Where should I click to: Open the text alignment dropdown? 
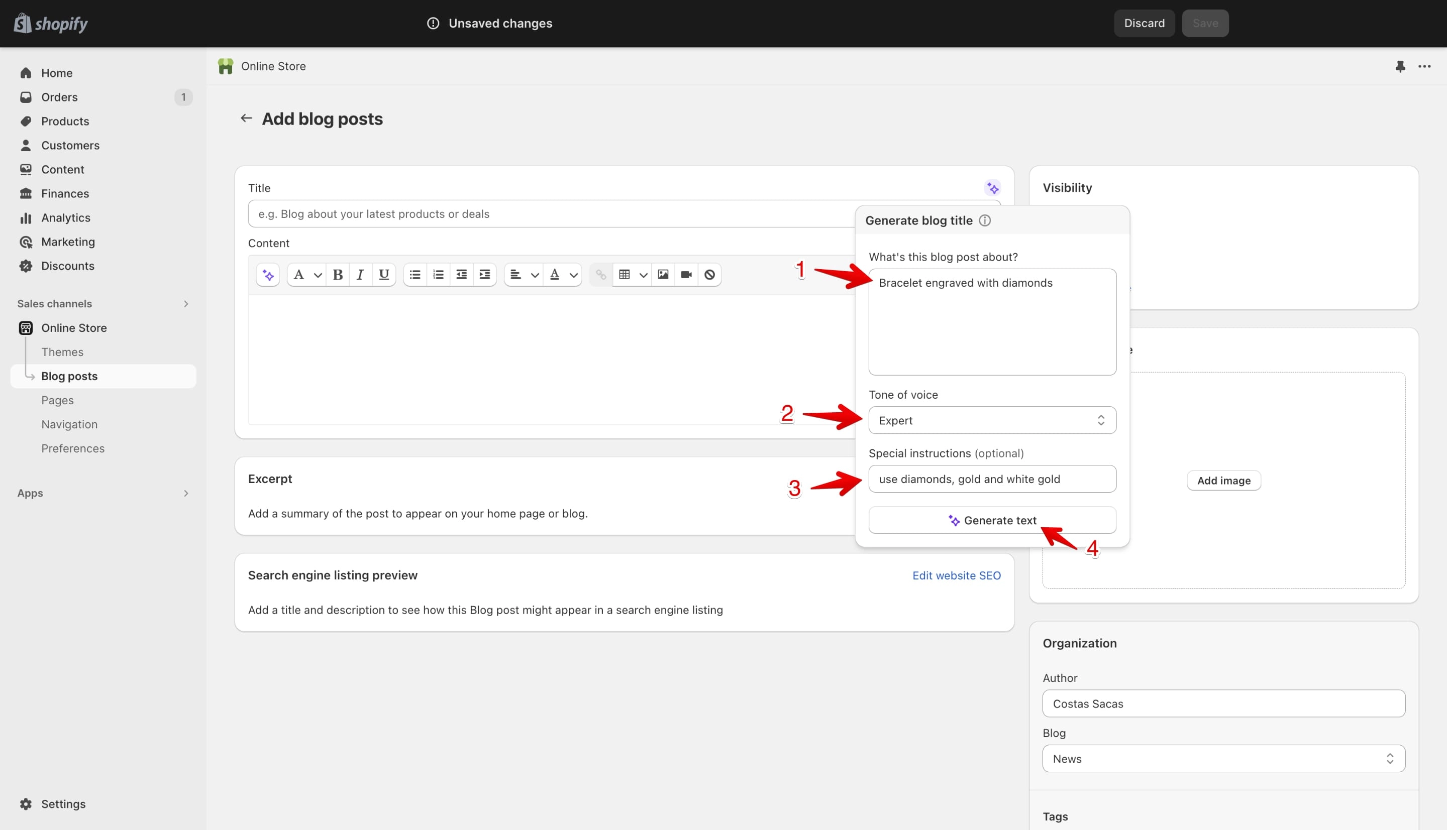pyautogui.click(x=524, y=275)
